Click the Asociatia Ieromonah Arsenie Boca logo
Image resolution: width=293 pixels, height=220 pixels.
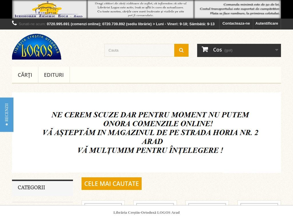pyautogui.click(x=50, y=9)
